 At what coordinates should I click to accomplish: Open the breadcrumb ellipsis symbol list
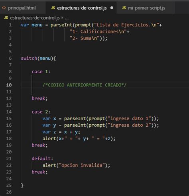tap(67, 18)
